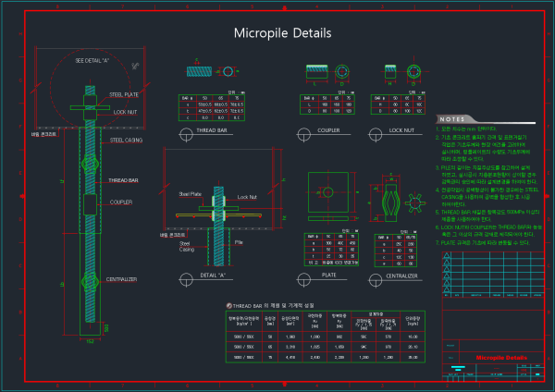This screenshot has height=392, width=555.
Task: Select the lock nut circular end view
Action: [413, 71]
